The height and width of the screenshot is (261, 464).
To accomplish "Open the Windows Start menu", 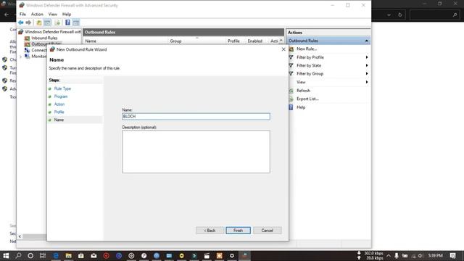I will coord(6,255).
